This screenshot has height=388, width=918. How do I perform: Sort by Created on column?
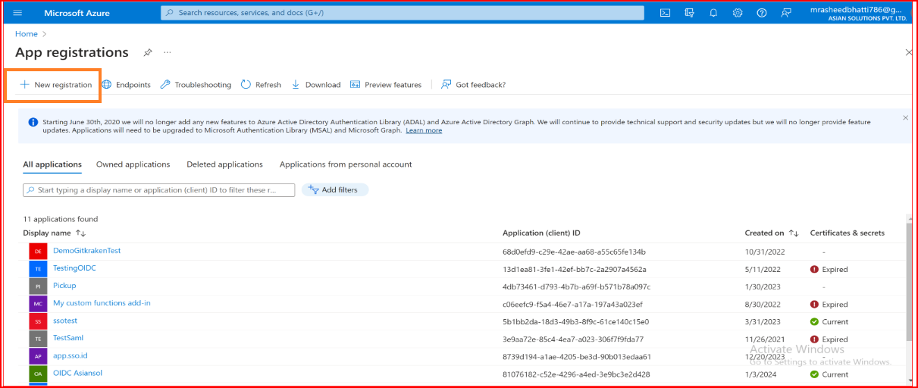772,233
